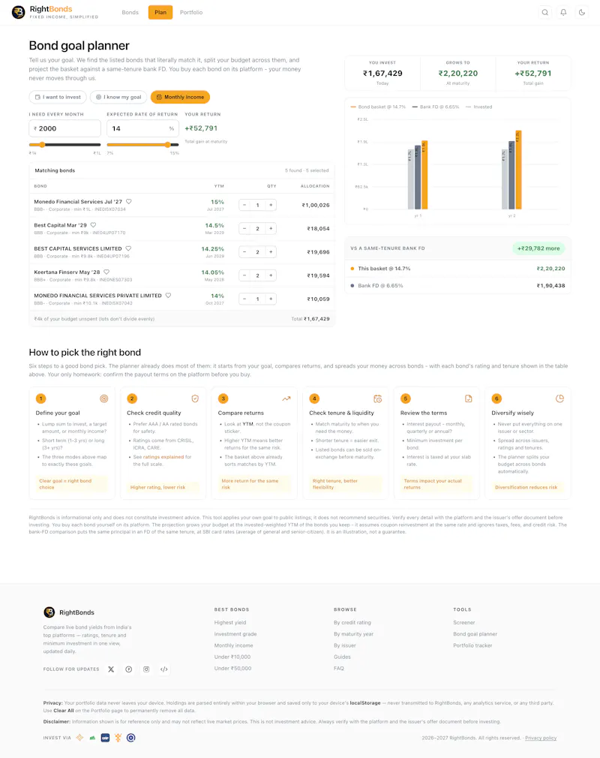600x758 pixels.
Task: Click the rate of return slider handle
Action: tap(168, 145)
